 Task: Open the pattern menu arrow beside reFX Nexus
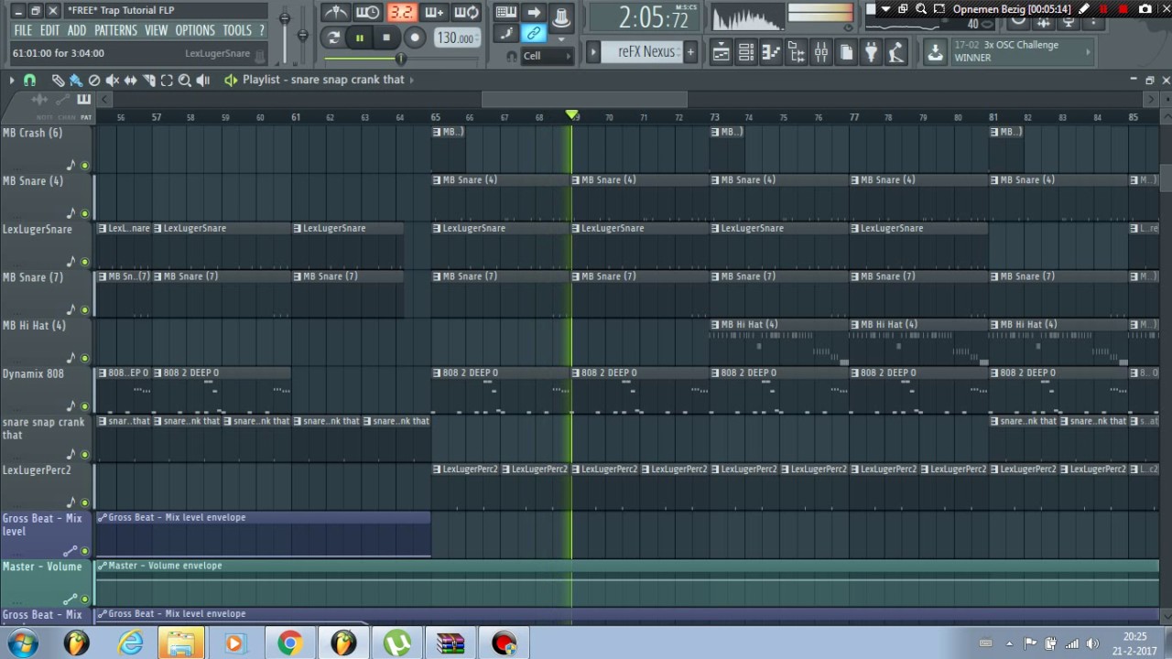(592, 51)
